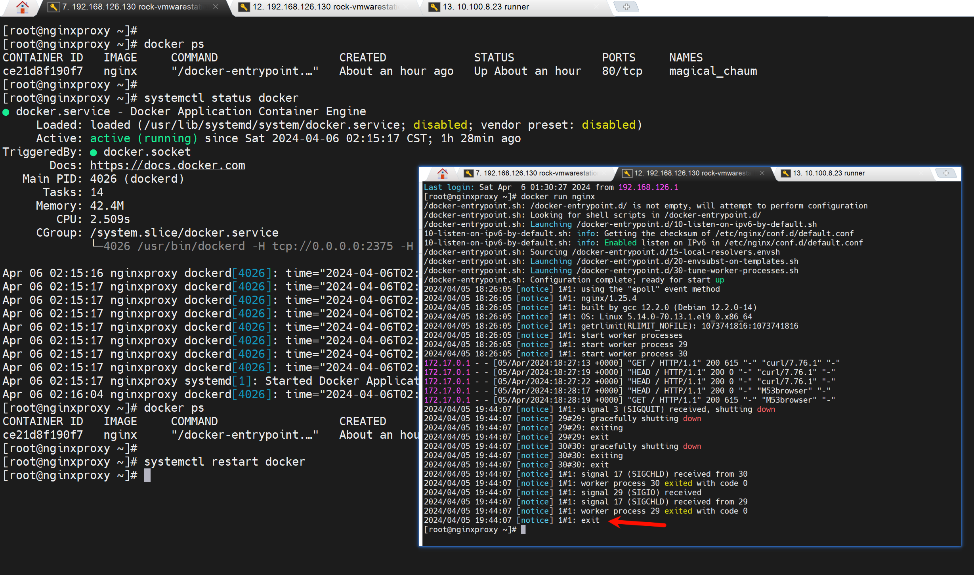
Task: Click the inset terminal's final prompt cursor
Action: [x=523, y=530]
